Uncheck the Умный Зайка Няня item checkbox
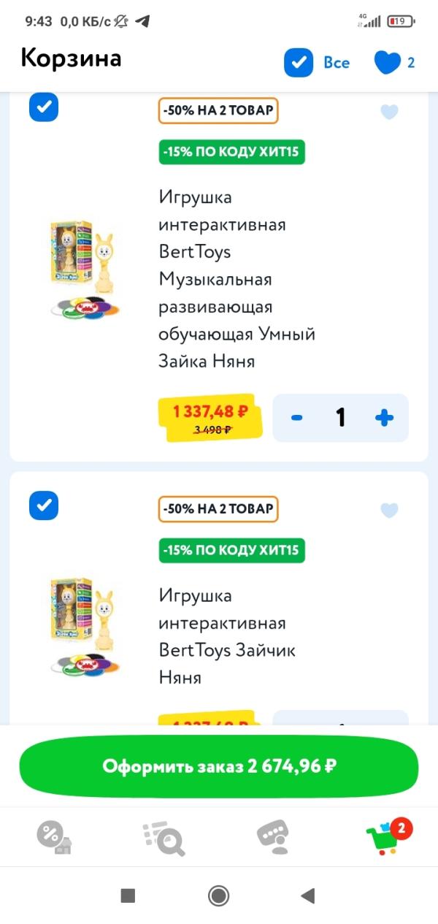438x924 pixels. pos(44,108)
